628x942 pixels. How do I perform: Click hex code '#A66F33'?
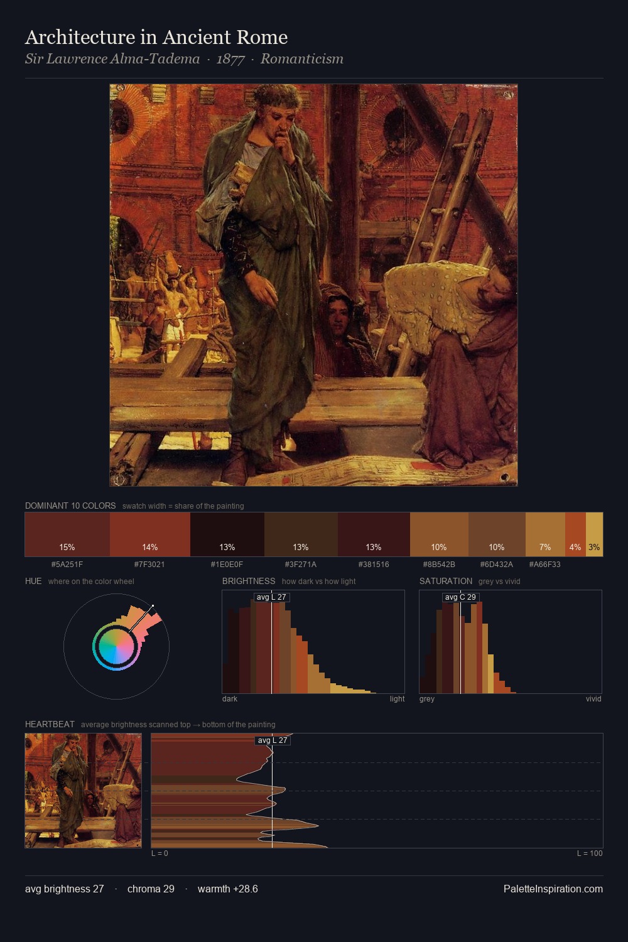coord(545,564)
